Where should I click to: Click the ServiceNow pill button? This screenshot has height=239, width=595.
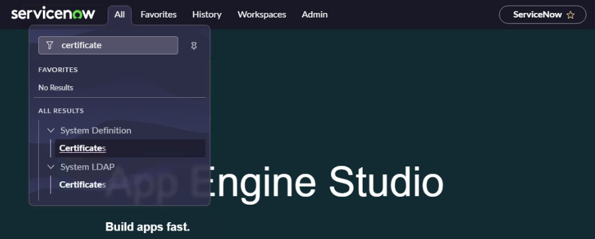point(542,15)
